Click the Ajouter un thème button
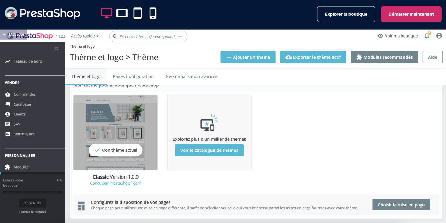446x223 pixels. click(248, 57)
